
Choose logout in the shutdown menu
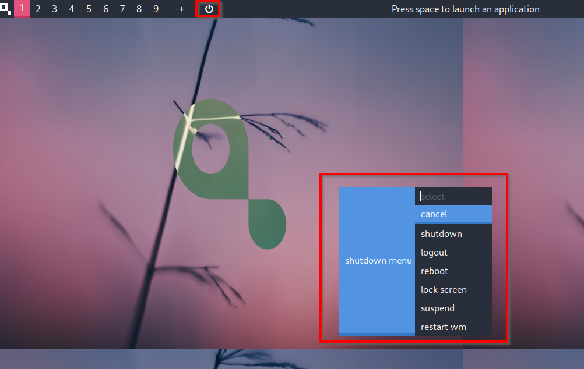point(453,253)
